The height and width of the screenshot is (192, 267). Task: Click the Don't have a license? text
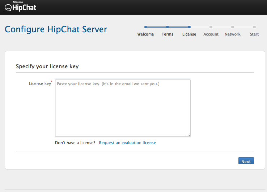click(x=75, y=143)
